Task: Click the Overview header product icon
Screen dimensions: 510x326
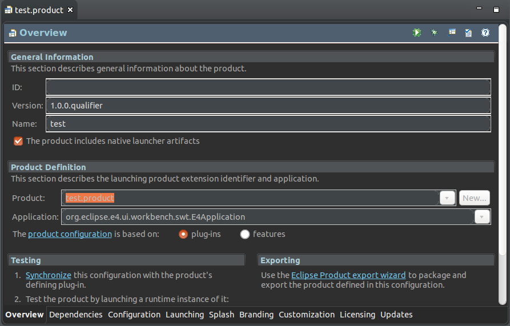Action: point(13,33)
